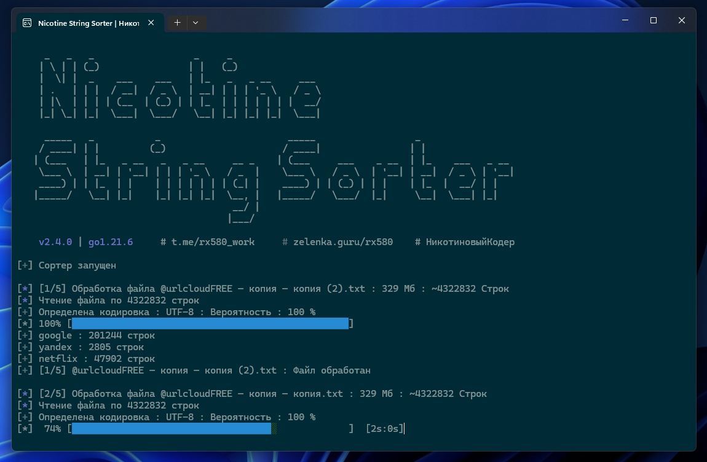This screenshot has width=707, height=462.
Task: Open the terminal profiles dropdown
Action: [196, 23]
